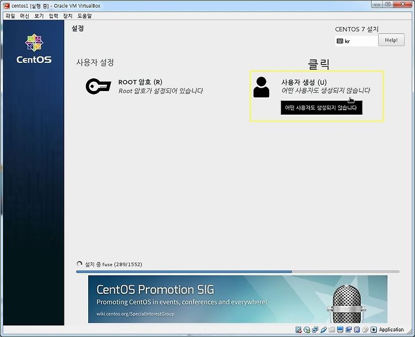Click the display monitor status icon
The width and height of the screenshot is (415, 337).
click(x=340, y=330)
